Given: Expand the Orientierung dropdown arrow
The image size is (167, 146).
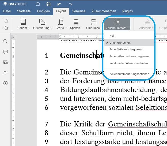Looking at the screenshot, I should click(52, 28).
